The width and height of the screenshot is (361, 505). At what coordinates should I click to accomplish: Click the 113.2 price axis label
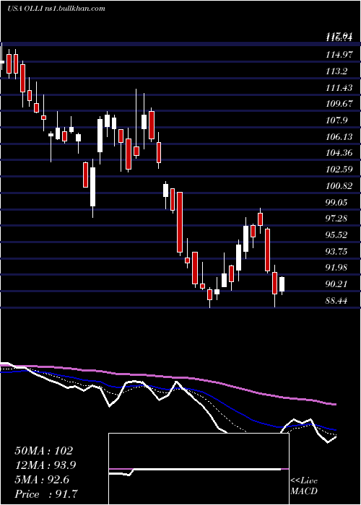(x=336, y=71)
